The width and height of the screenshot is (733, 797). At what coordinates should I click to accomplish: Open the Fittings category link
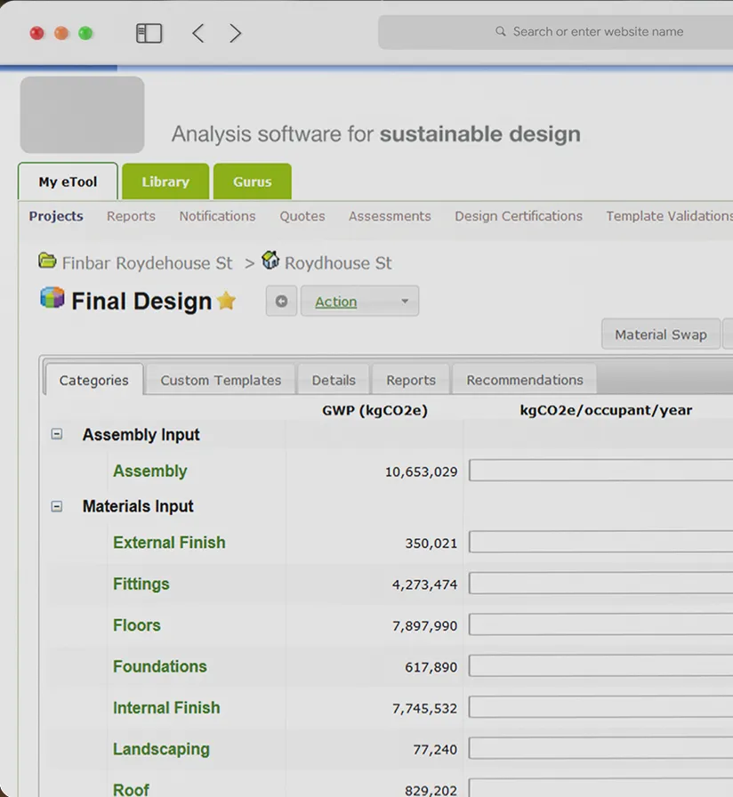(x=141, y=584)
